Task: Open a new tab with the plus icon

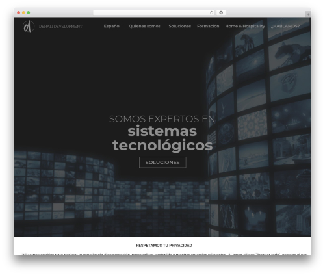Action: (308, 14)
